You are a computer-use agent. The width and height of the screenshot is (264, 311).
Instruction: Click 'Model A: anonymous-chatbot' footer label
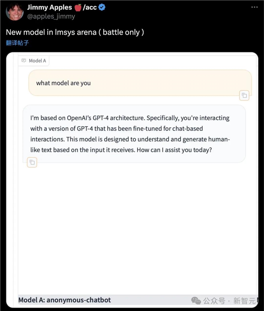tap(65, 300)
